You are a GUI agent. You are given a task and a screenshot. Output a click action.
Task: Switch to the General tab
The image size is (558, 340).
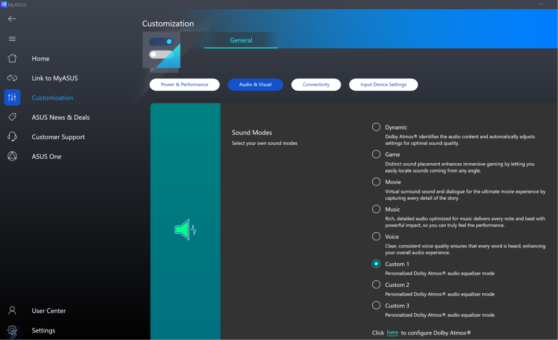click(x=241, y=40)
